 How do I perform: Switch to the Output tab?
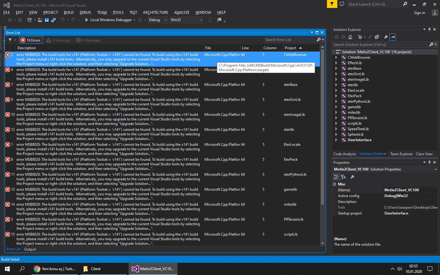pyautogui.click(x=30, y=249)
